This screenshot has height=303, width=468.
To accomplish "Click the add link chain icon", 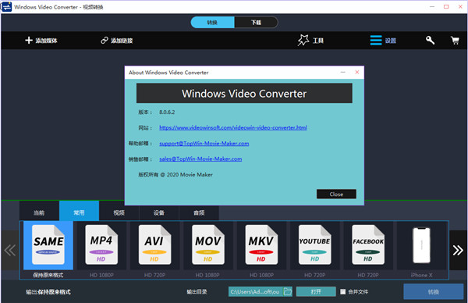I will pos(105,41).
